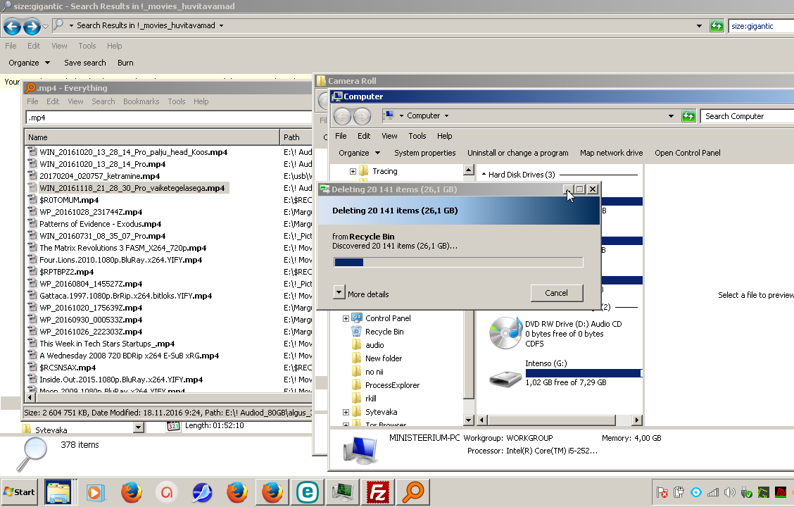This screenshot has width=794, height=507.
Task: Click the Everything search taskbar icon
Action: point(414,492)
